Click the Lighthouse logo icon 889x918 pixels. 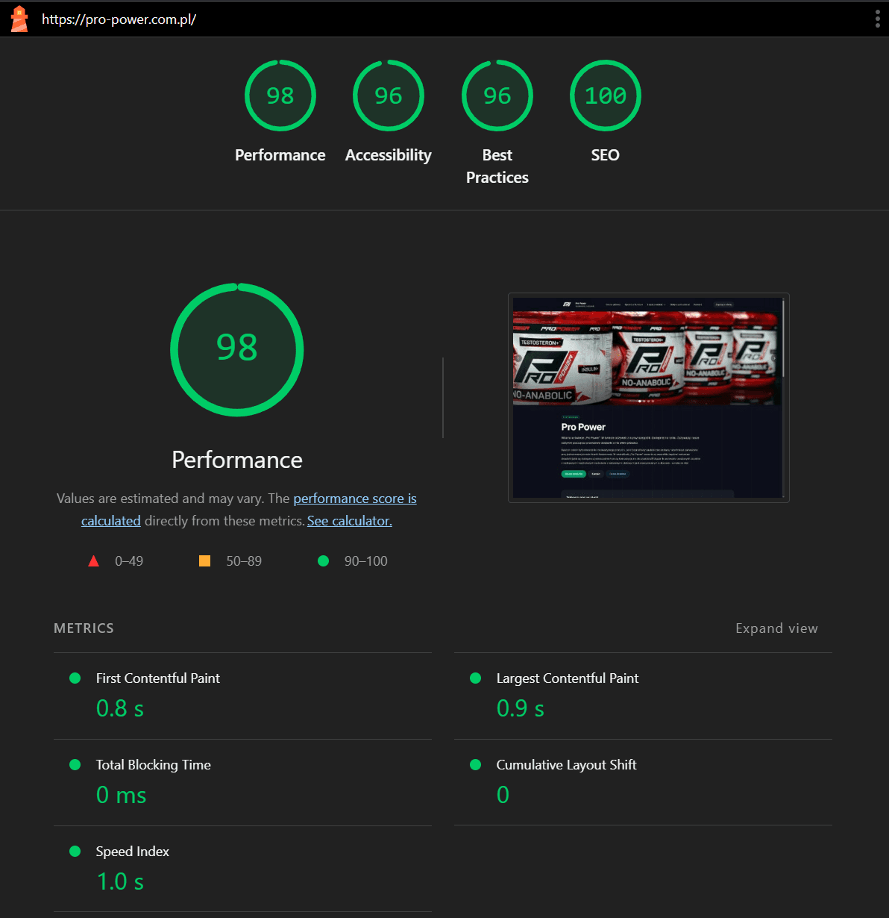coord(19,19)
